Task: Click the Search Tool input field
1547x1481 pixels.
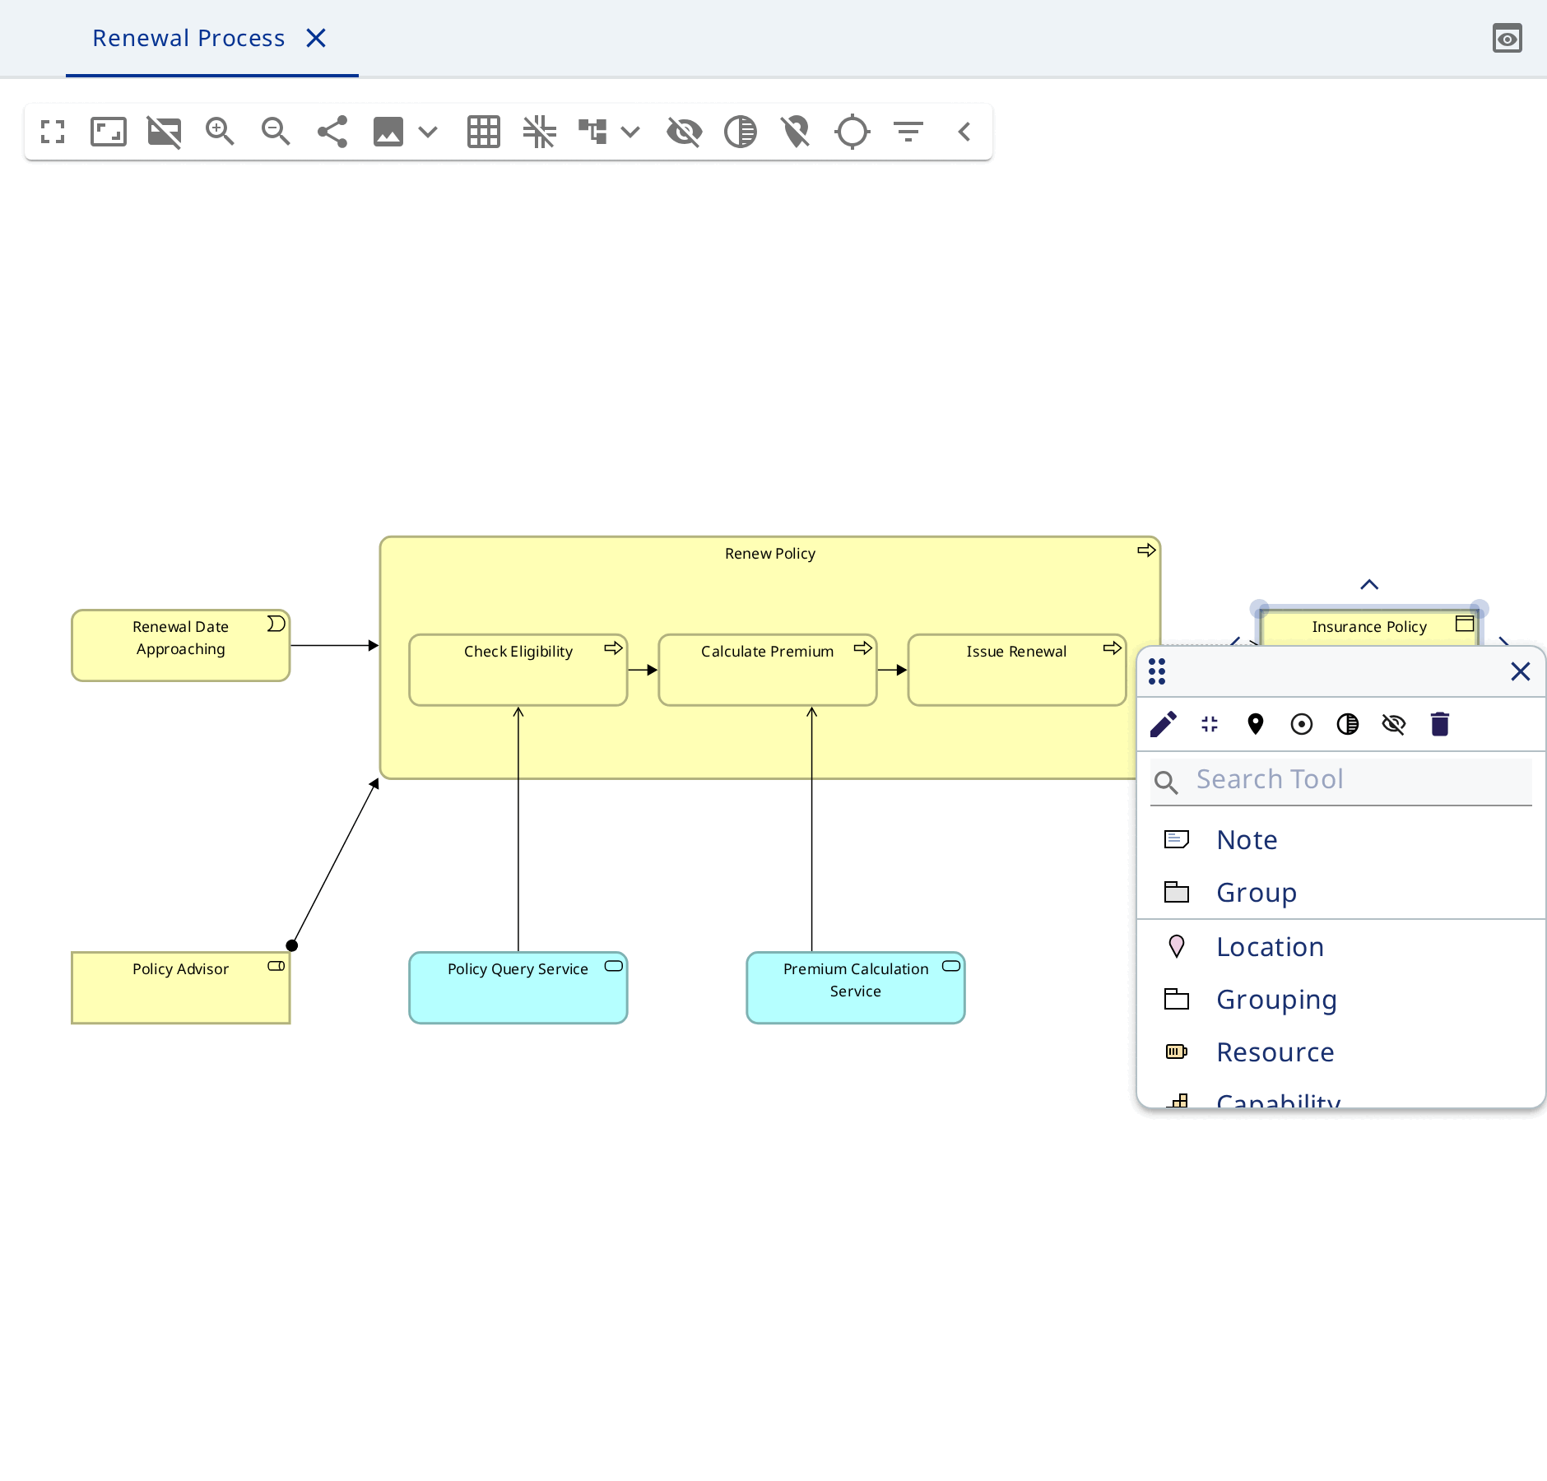Action: tap(1341, 780)
